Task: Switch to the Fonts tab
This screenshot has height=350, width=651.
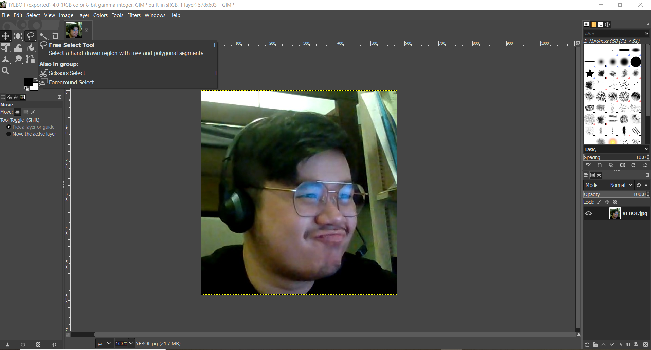Action: (601, 24)
